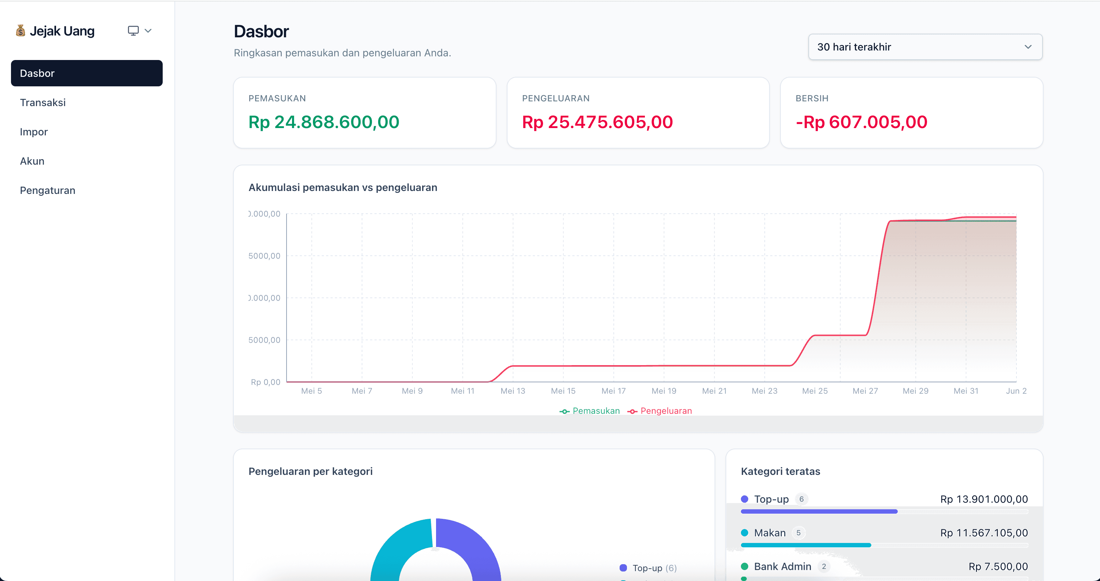Viewport: 1100px width, 581px height.
Task: Click the Pengeluaran per kategori heading
Action: point(310,472)
